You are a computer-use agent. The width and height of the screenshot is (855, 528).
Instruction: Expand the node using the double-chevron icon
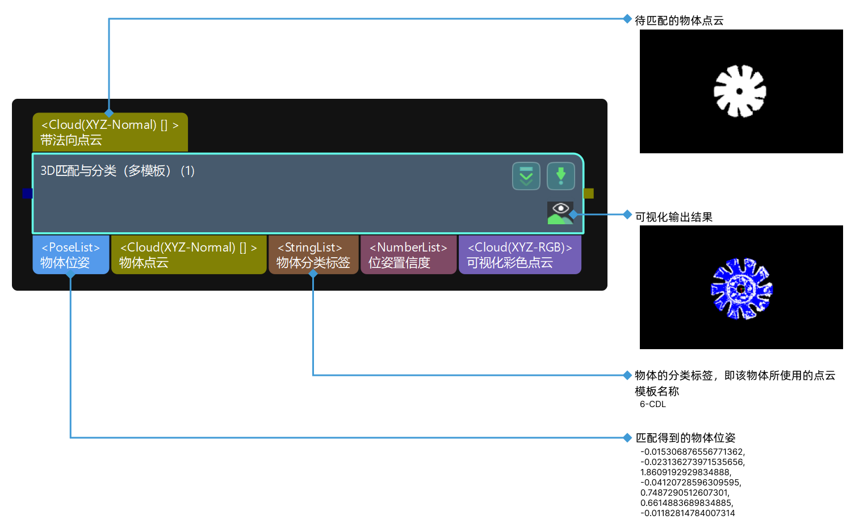pos(526,176)
